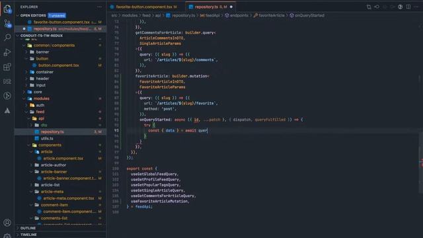Open the Accounts menu
Image resolution: width=423 pixels, height=238 pixels.
7,223
